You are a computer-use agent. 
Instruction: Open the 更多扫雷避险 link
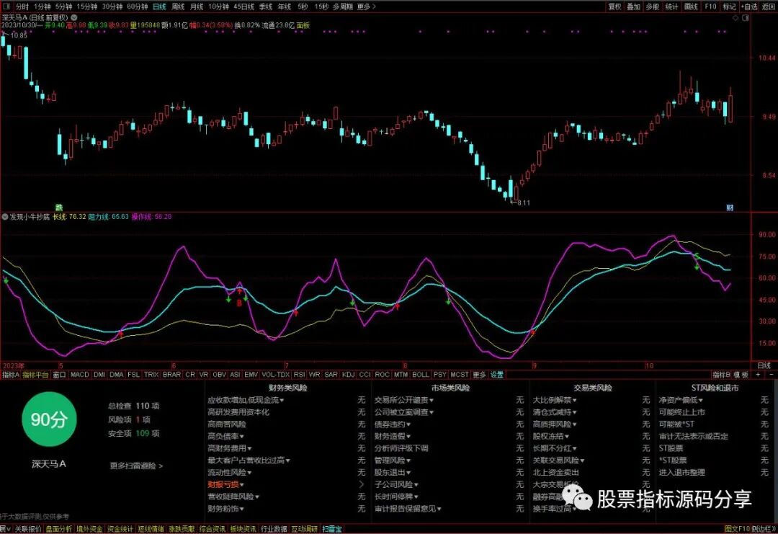click(x=136, y=466)
